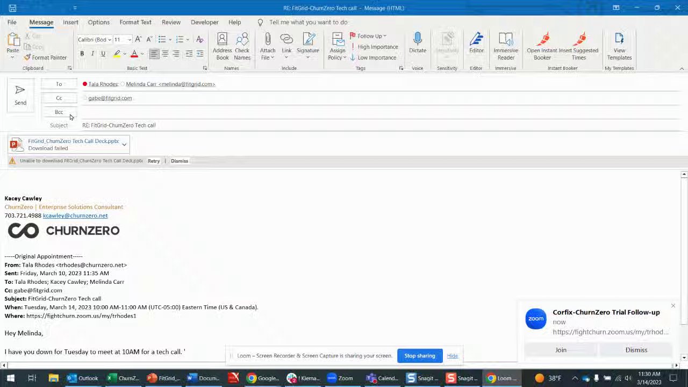Align text to the right
This screenshot has width=688, height=387.
click(x=176, y=54)
